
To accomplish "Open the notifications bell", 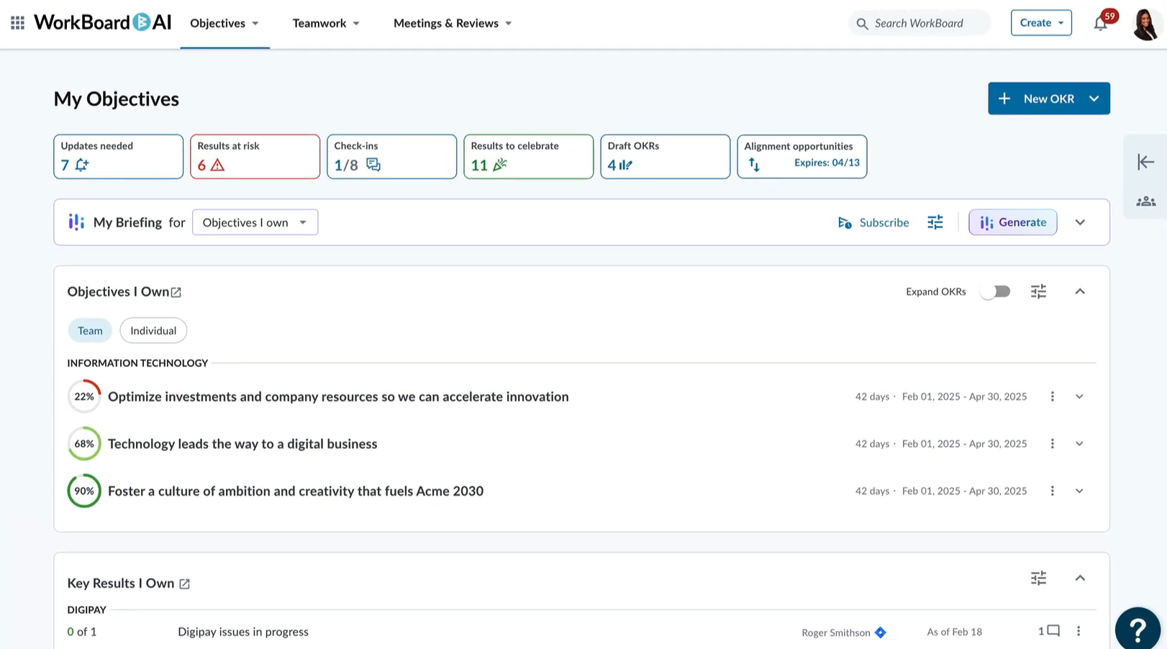I will 1100,24.
